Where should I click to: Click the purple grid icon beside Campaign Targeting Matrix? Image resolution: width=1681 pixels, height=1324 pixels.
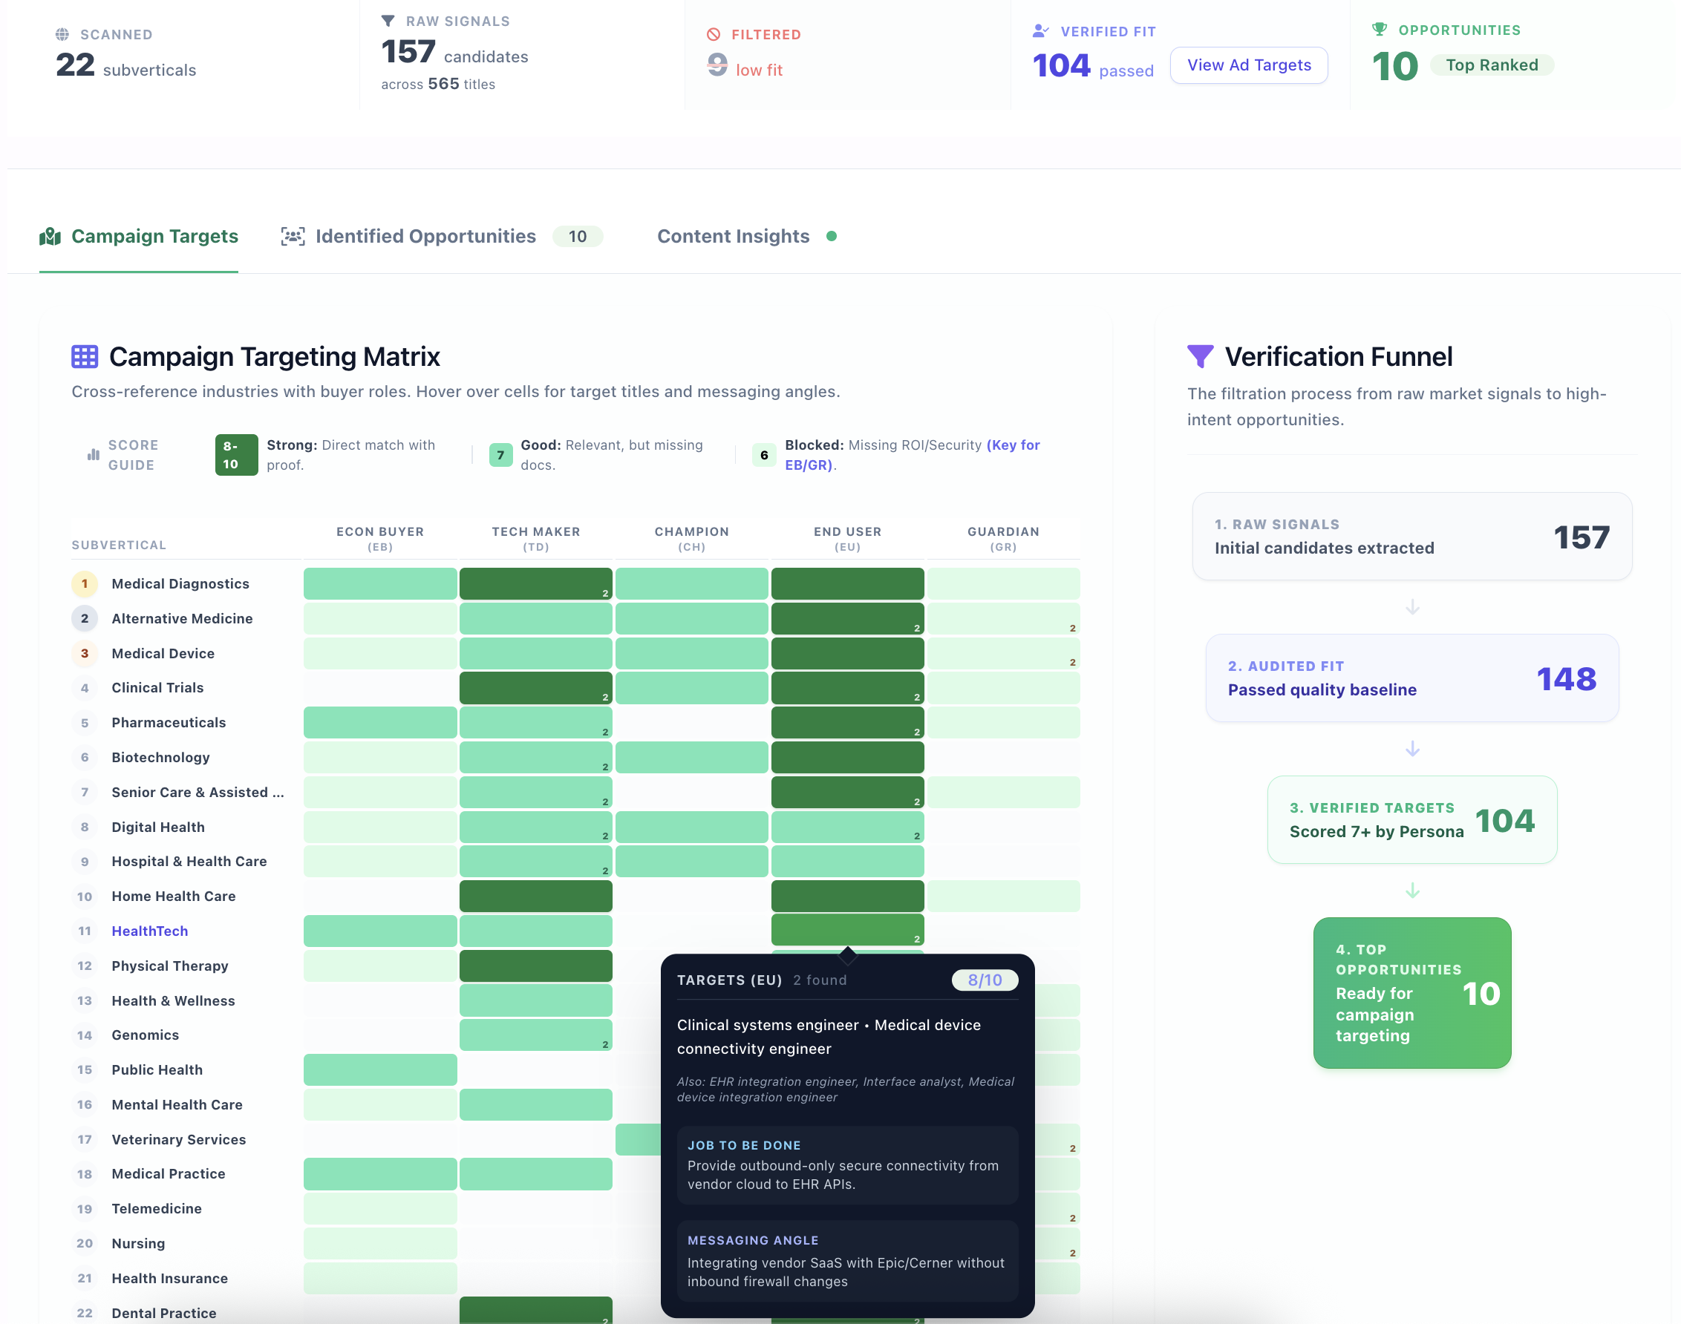[85, 356]
